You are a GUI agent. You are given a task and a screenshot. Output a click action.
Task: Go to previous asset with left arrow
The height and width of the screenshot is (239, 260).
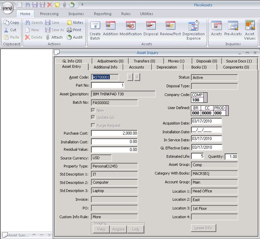click(130, 77)
